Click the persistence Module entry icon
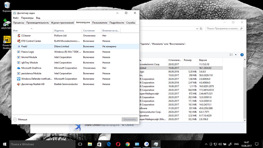The width and height of the screenshot is (263, 148). (18, 73)
